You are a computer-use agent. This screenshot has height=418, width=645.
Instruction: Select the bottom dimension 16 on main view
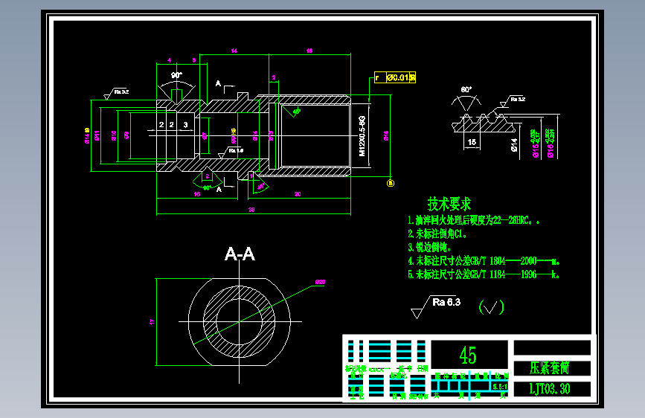click(197, 194)
